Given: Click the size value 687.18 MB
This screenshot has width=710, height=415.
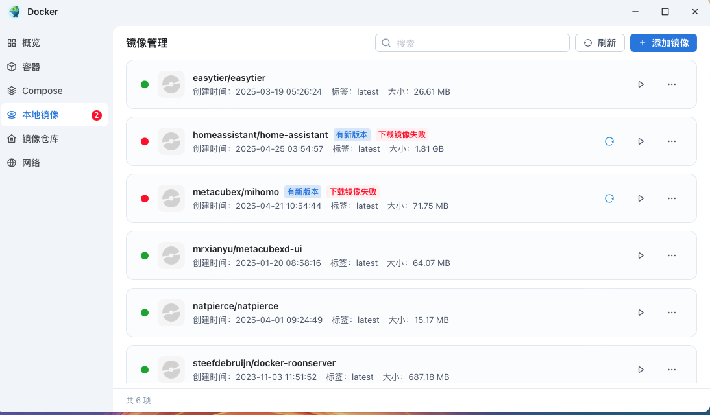Looking at the screenshot, I should coord(429,377).
